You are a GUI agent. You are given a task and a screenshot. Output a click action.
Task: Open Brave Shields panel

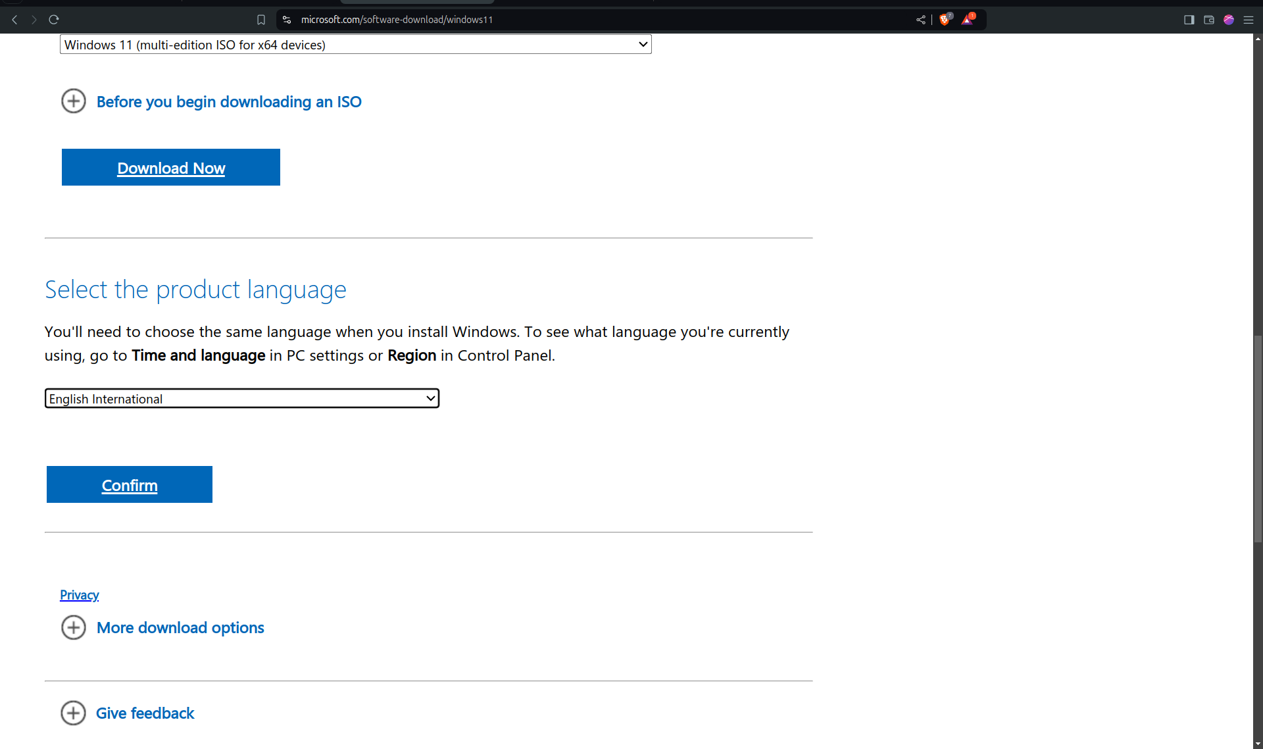click(945, 19)
